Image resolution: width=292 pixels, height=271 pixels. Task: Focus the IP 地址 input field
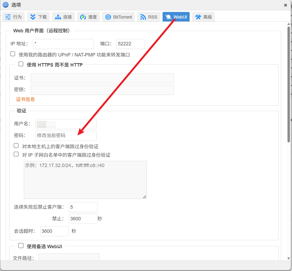pos(63,44)
